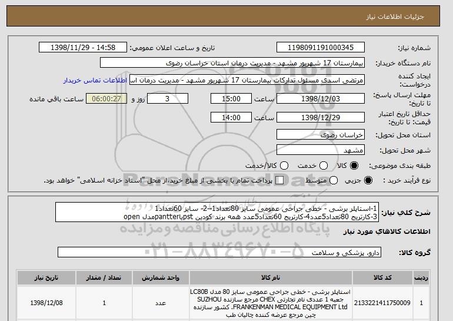Click the price validity date 1398/12/29
The image size is (453, 321).
tap(321, 117)
